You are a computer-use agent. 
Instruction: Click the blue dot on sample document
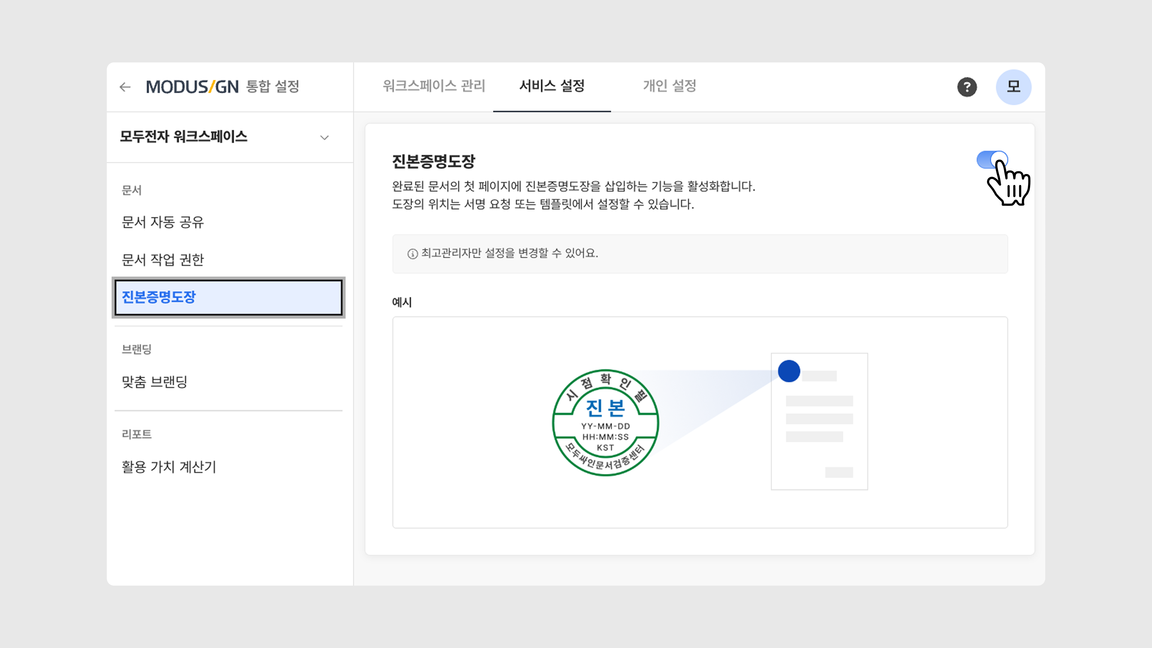[x=789, y=371]
